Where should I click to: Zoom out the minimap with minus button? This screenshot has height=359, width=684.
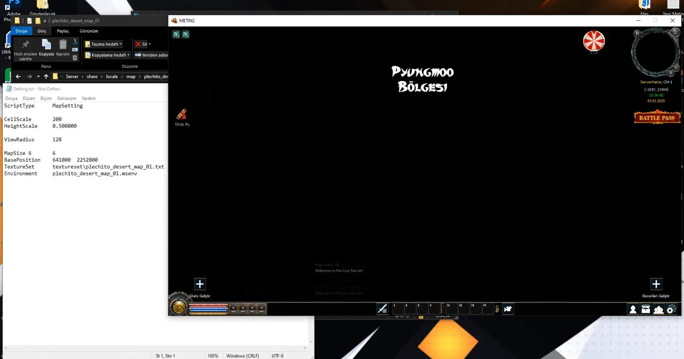676,67
